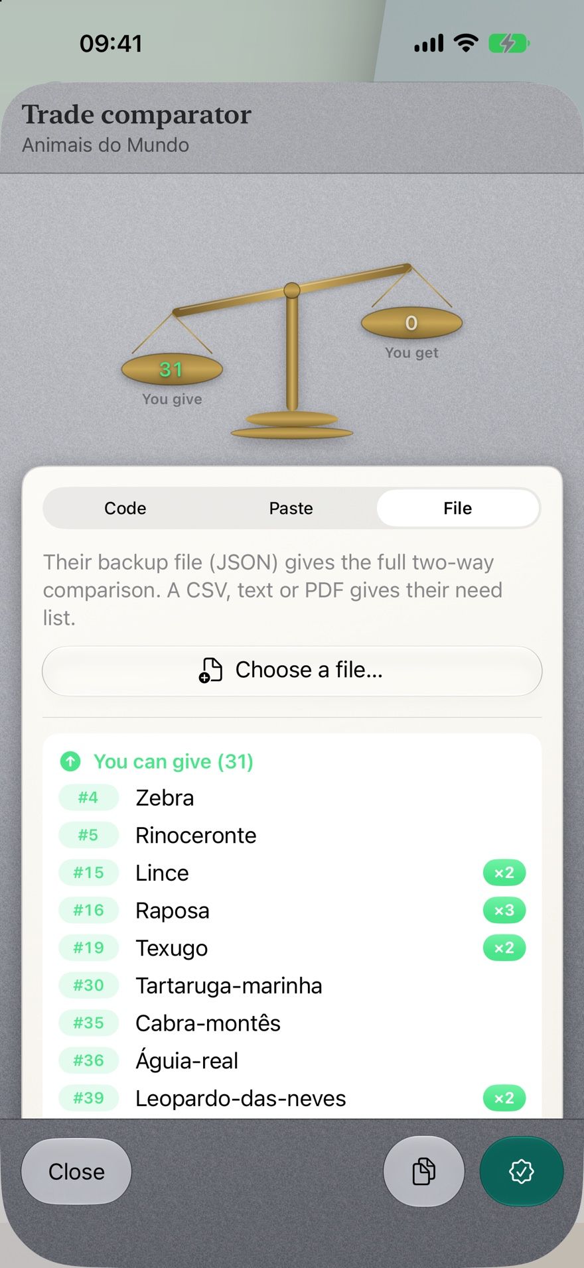
Task: Switch to the Paste tab
Action: click(291, 508)
